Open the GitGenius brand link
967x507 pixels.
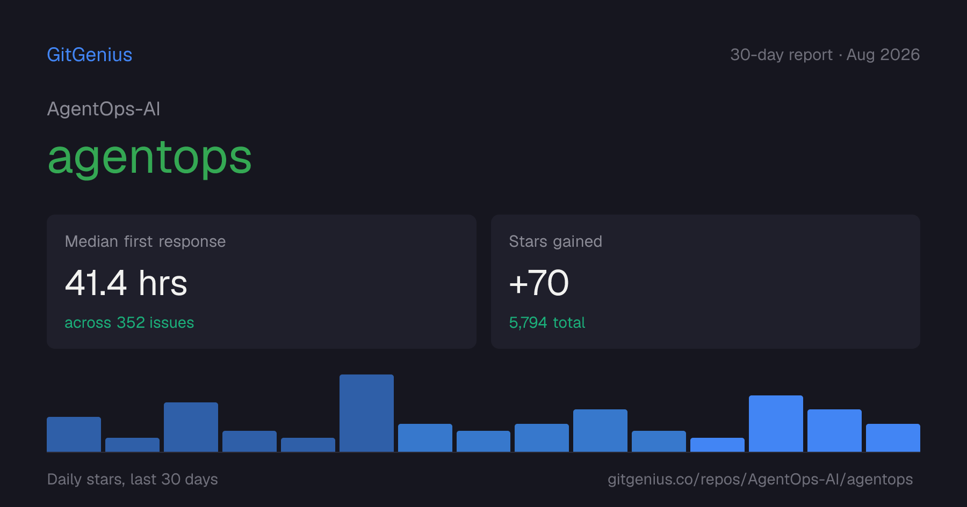tap(90, 55)
